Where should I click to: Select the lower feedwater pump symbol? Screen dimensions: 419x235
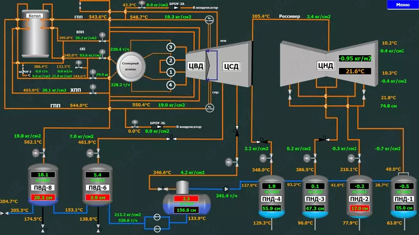coord(157,229)
